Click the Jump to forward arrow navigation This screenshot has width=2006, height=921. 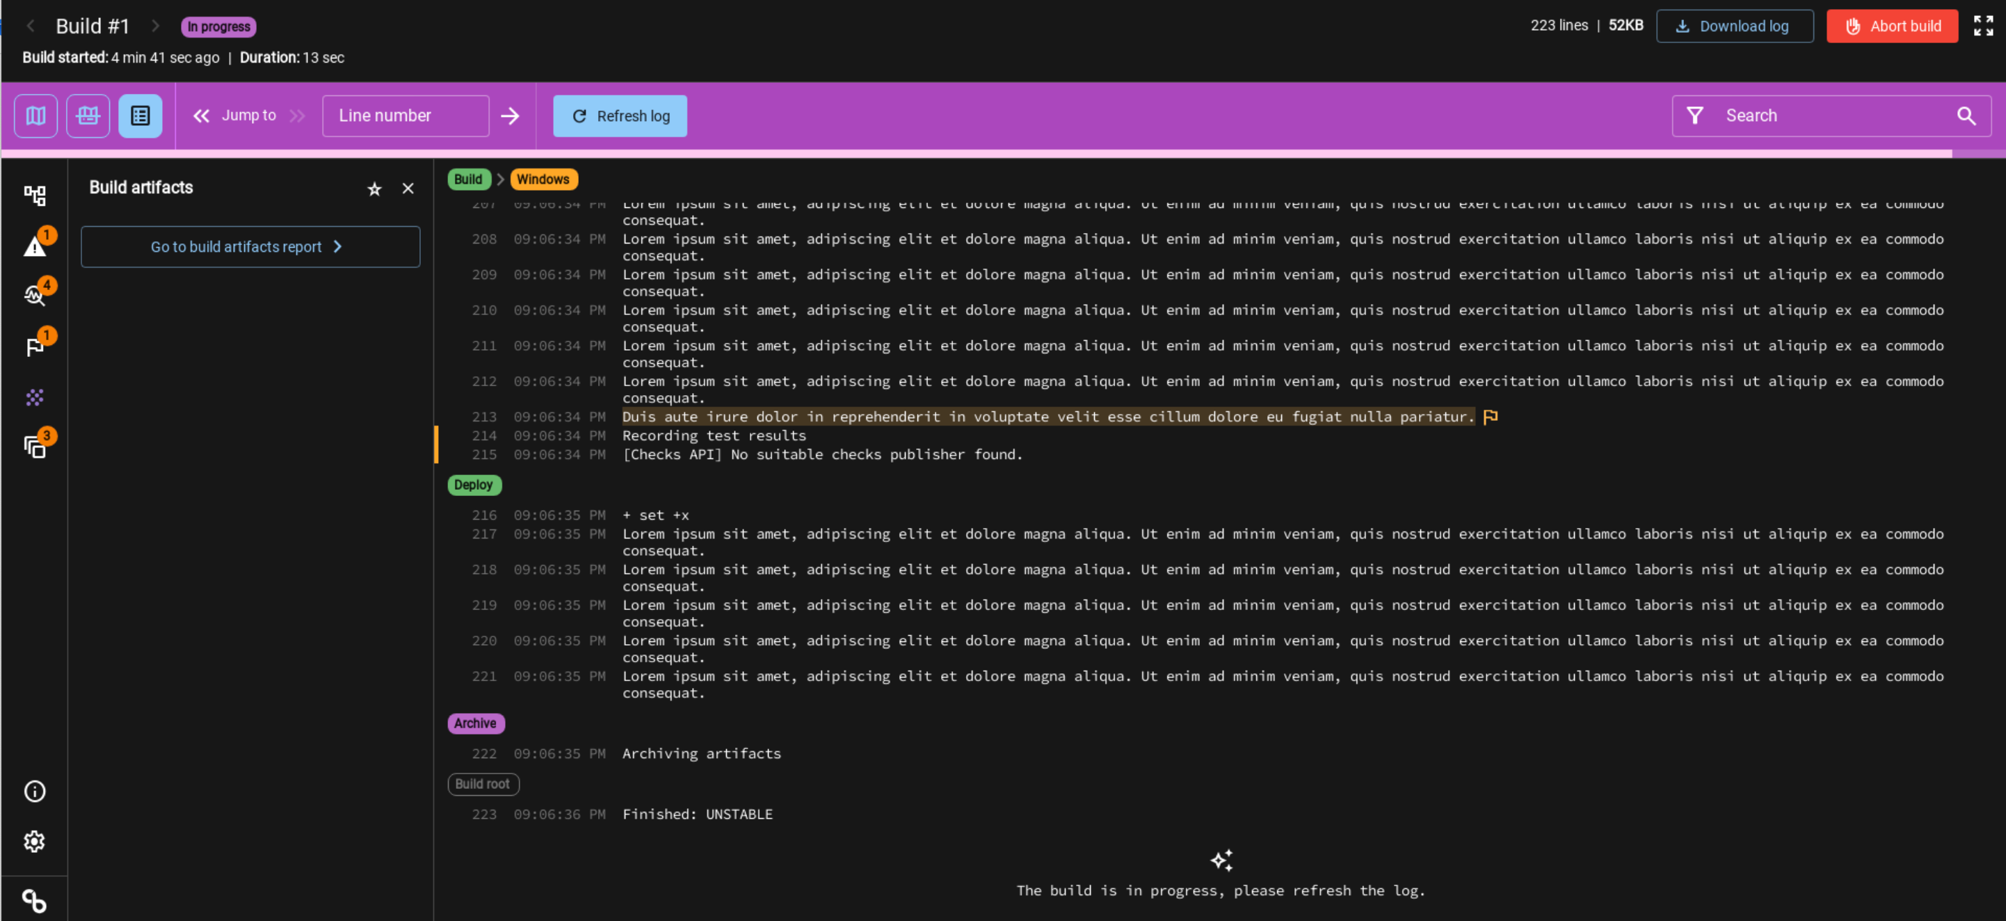coord(298,115)
